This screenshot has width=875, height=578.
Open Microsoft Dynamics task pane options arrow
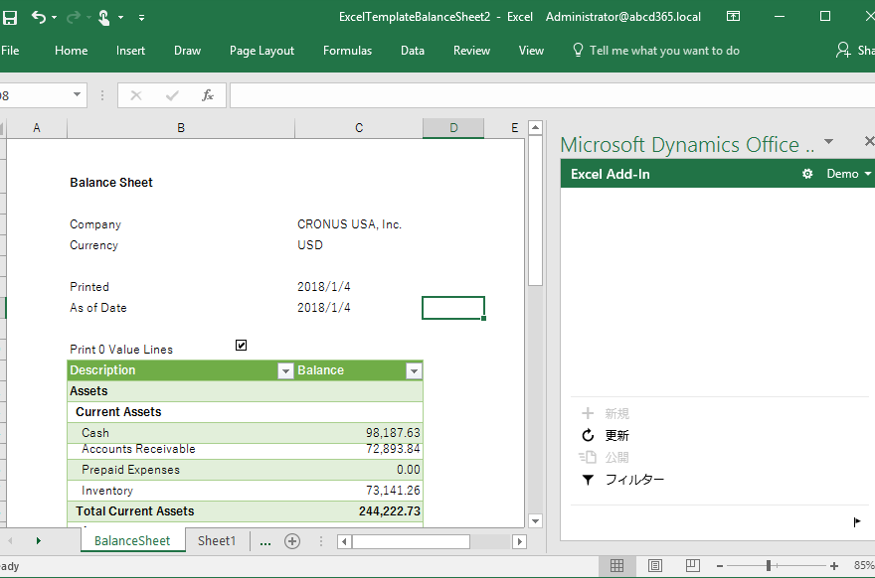click(829, 142)
